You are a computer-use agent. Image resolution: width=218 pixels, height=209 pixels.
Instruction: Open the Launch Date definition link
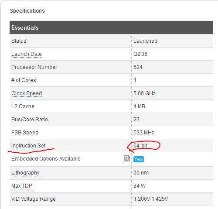(27, 54)
